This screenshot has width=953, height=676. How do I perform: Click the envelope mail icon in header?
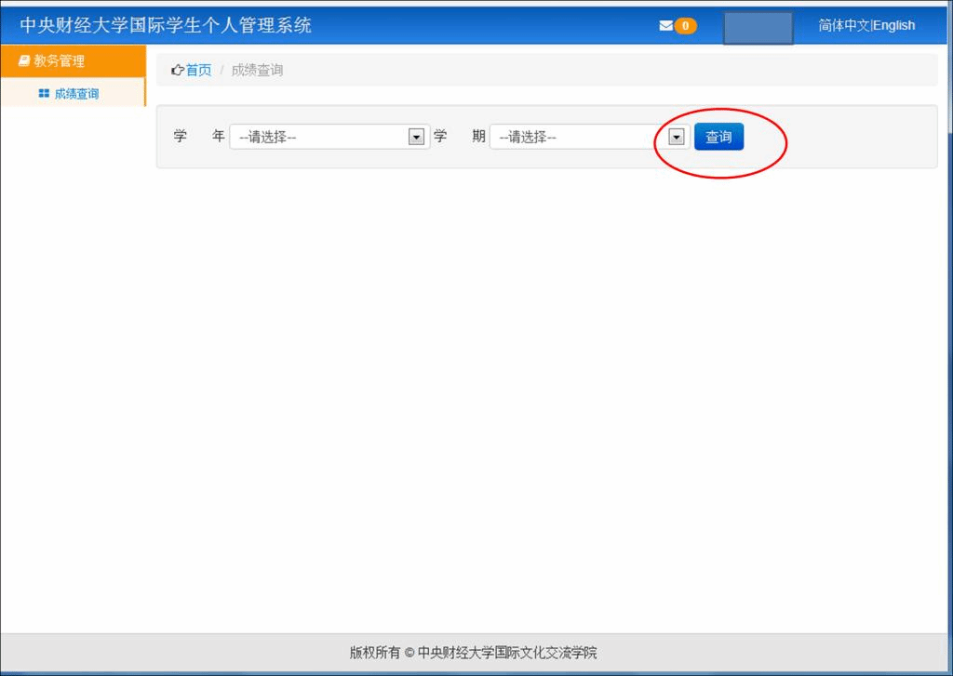[x=665, y=26]
